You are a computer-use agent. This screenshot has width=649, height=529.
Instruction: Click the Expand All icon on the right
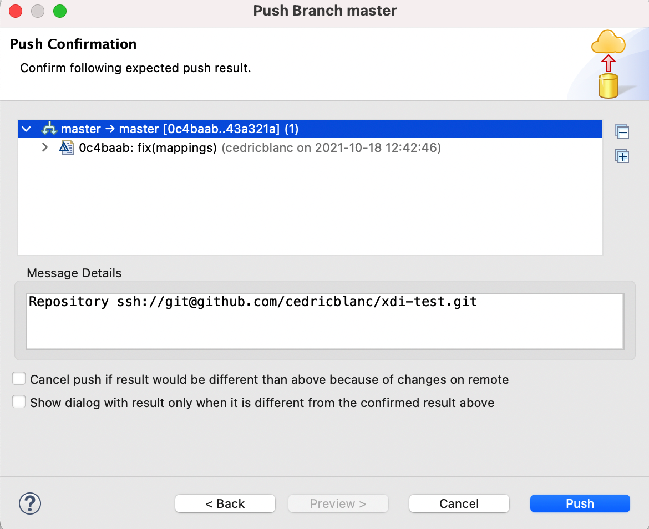pyautogui.click(x=622, y=156)
